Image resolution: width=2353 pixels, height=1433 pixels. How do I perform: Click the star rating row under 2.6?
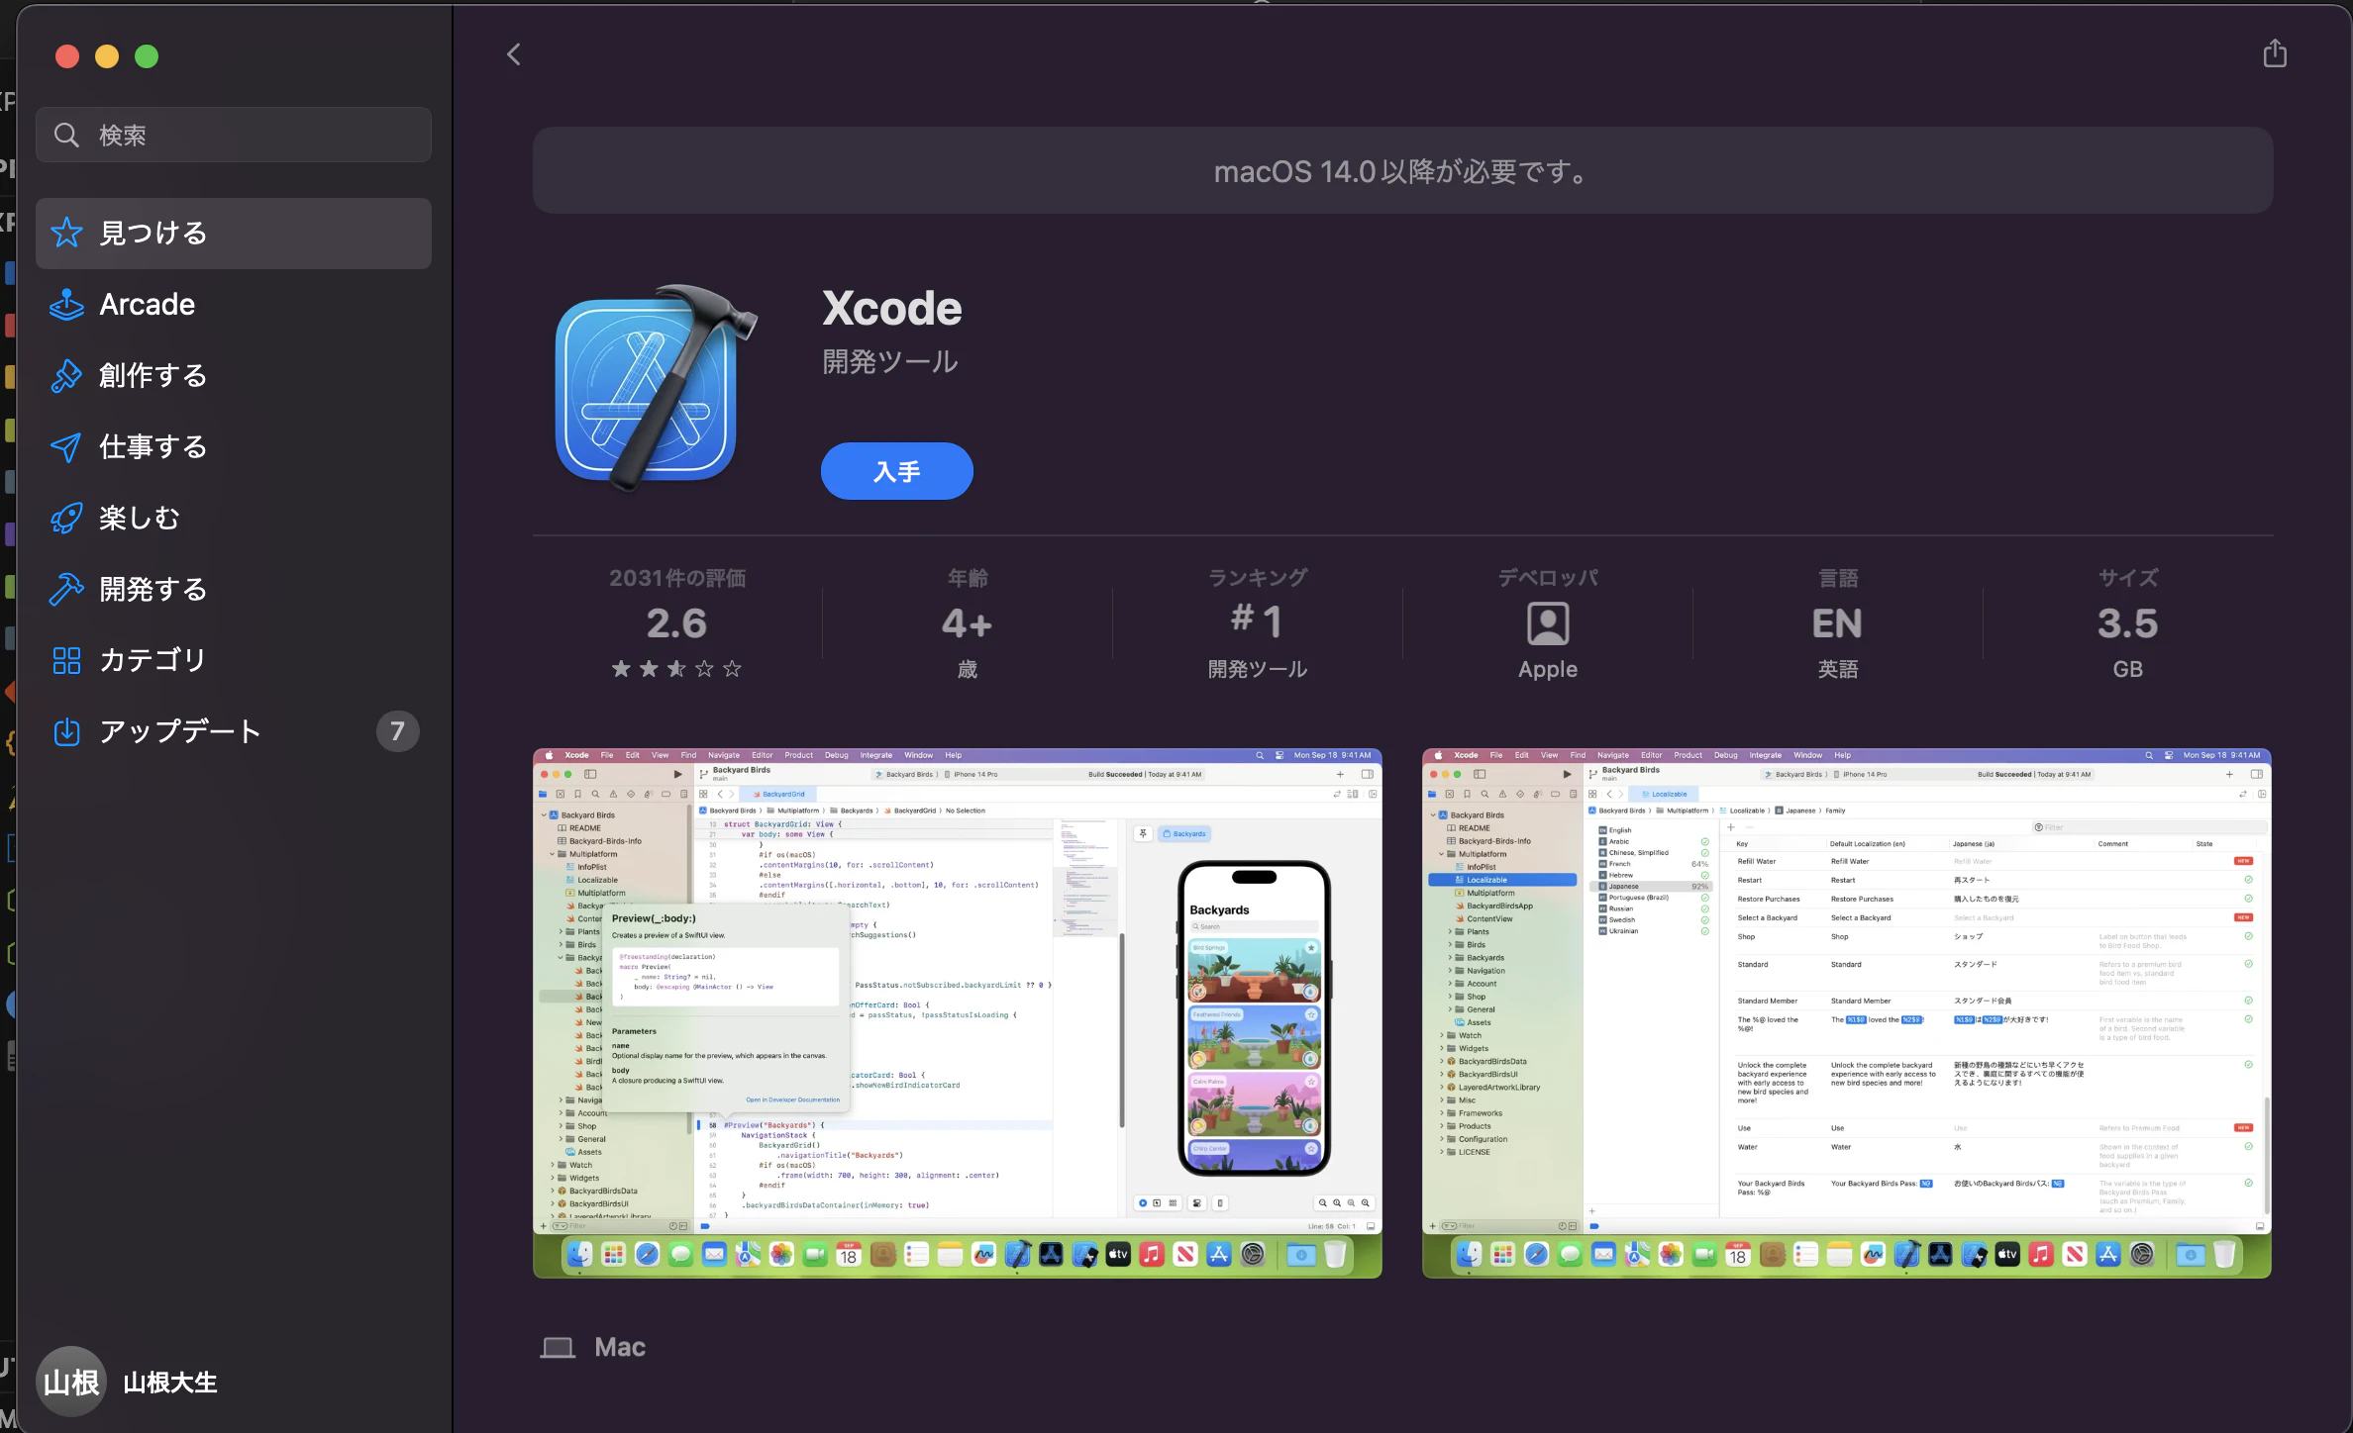click(x=676, y=669)
